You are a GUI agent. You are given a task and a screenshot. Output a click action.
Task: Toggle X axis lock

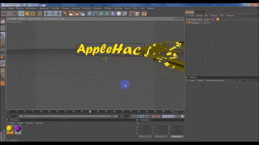47,14
